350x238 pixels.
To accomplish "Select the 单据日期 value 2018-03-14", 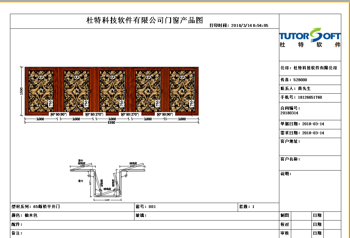I will tap(313, 124).
